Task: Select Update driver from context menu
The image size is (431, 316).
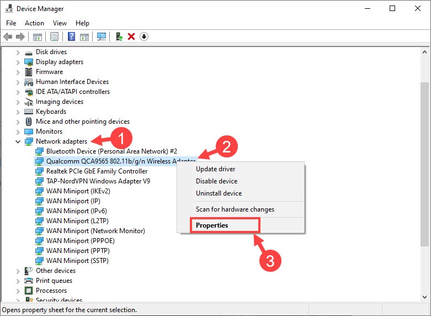Action: [215, 169]
